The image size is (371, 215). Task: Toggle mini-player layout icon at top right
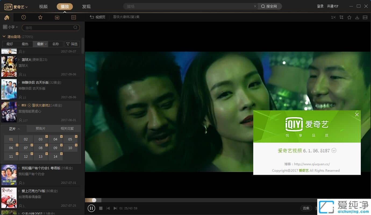[x=365, y=17]
